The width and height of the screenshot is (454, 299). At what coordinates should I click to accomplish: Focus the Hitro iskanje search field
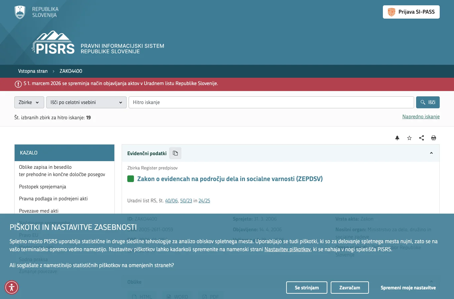click(x=271, y=102)
